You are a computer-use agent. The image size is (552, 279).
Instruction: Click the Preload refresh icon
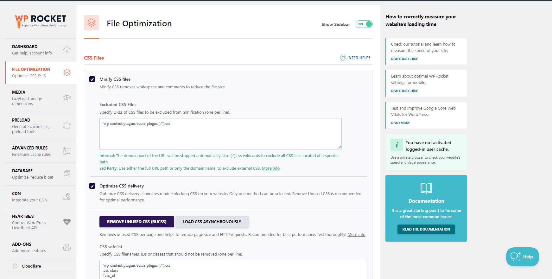pos(67,126)
